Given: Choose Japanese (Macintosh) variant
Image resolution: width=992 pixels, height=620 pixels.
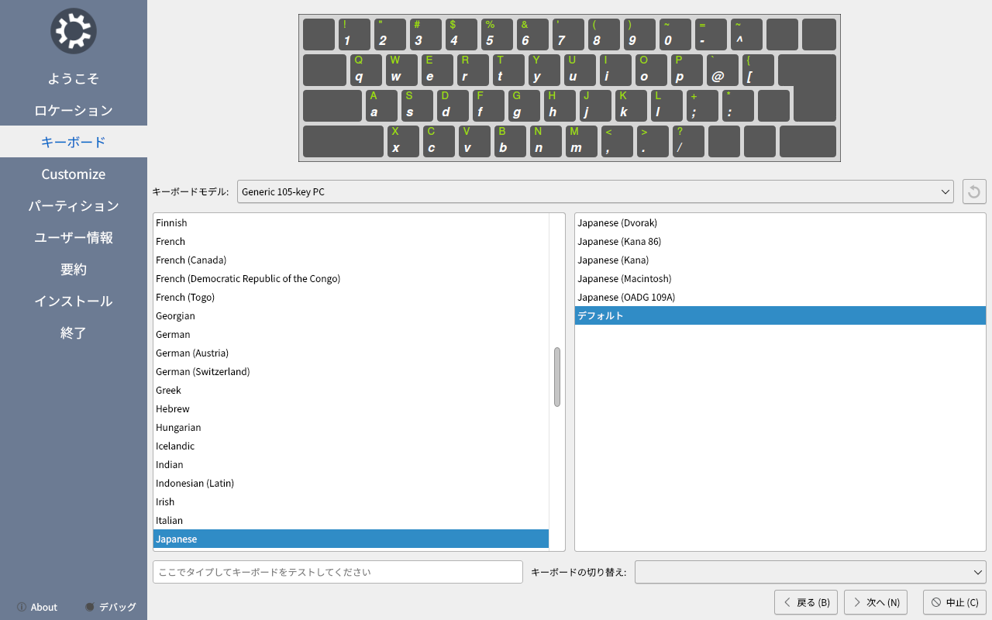Looking at the screenshot, I should (x=780, y=278).
